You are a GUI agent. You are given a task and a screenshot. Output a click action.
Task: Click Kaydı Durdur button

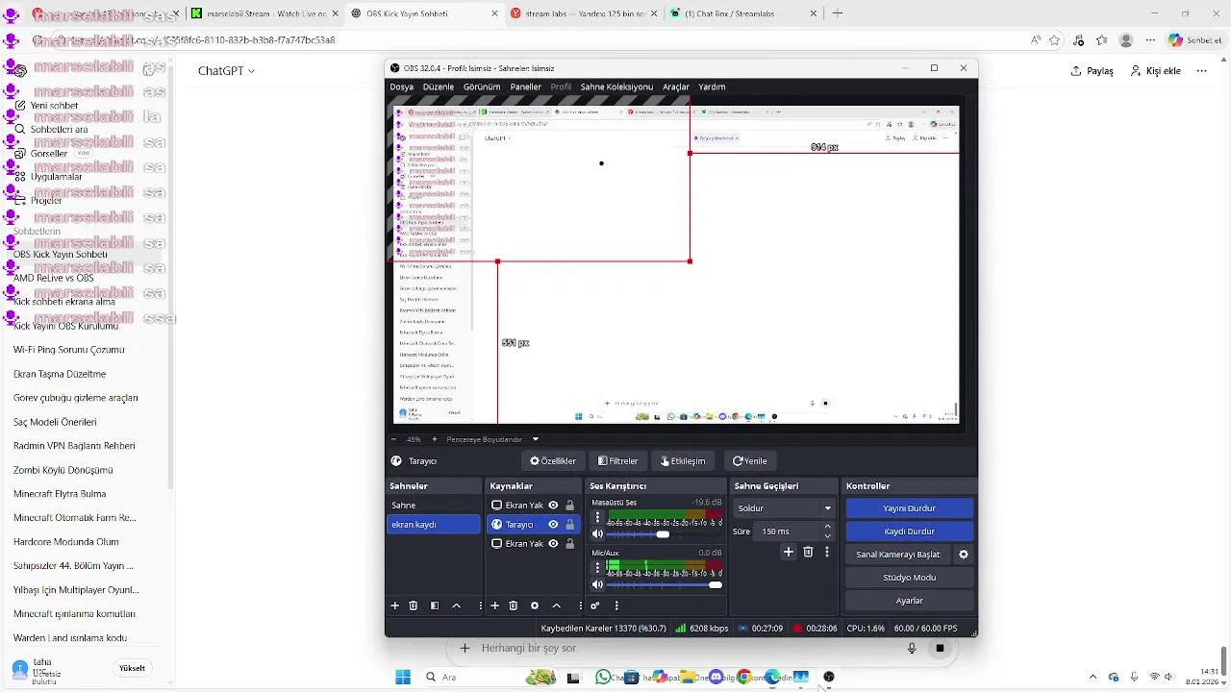tap(909, 531)
